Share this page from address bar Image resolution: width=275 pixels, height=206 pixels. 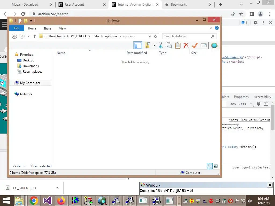pyautogui.click(x=233, y=14)
